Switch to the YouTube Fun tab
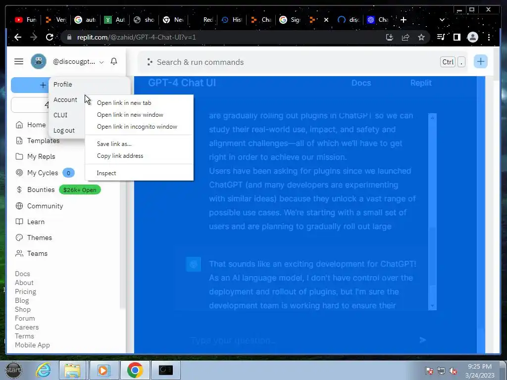507x380 pixels. tap(26, 20)
